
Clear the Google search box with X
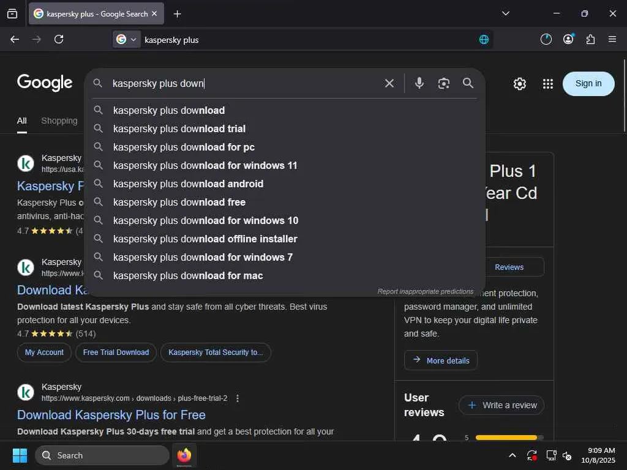pos(389,83)
